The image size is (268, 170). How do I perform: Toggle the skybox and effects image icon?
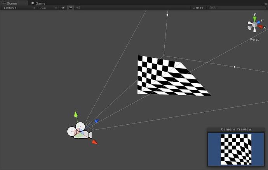(x=70, y=8)
